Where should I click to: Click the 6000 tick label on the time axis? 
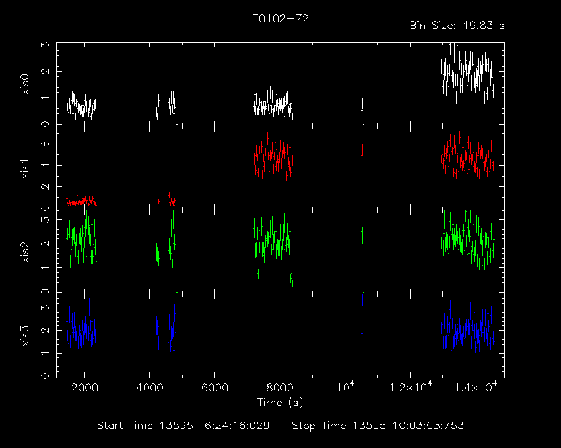[214, 387]
